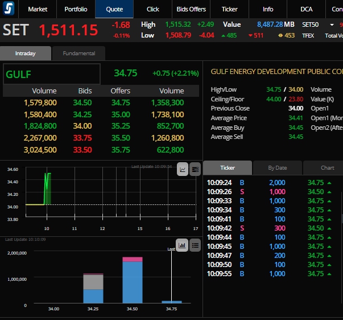Viewport: 343px width, 320px height.
Task: Click the 10:09:24 ticker row
Action: coord(269,182)
